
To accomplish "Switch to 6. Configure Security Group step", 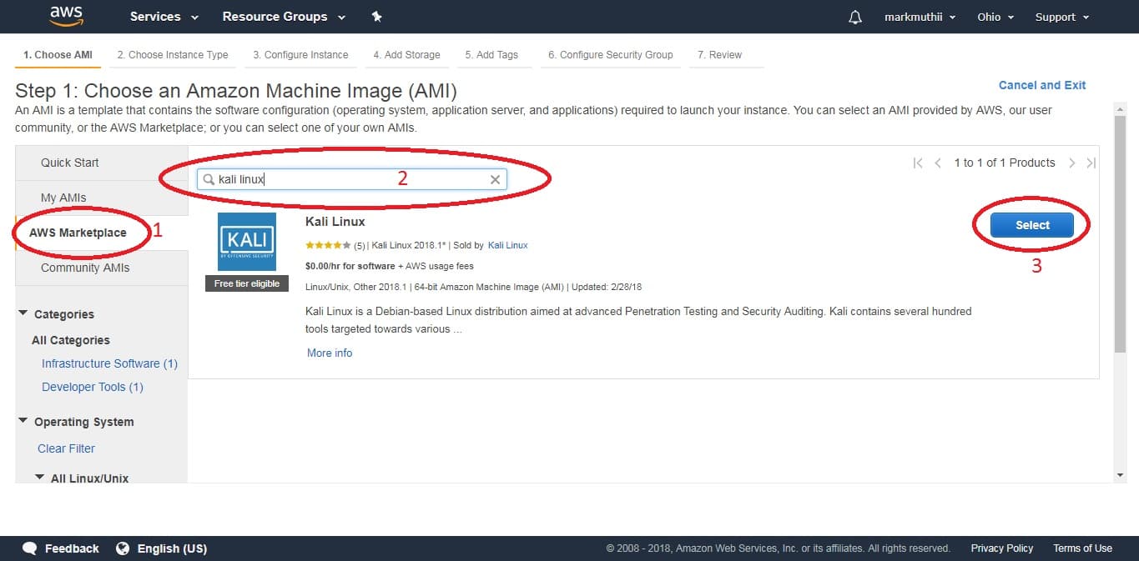I will coord(610,55).
